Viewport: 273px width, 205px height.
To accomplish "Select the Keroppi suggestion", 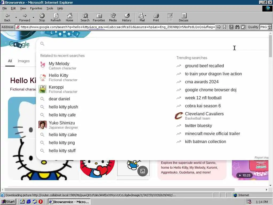I will coord(105,89).
